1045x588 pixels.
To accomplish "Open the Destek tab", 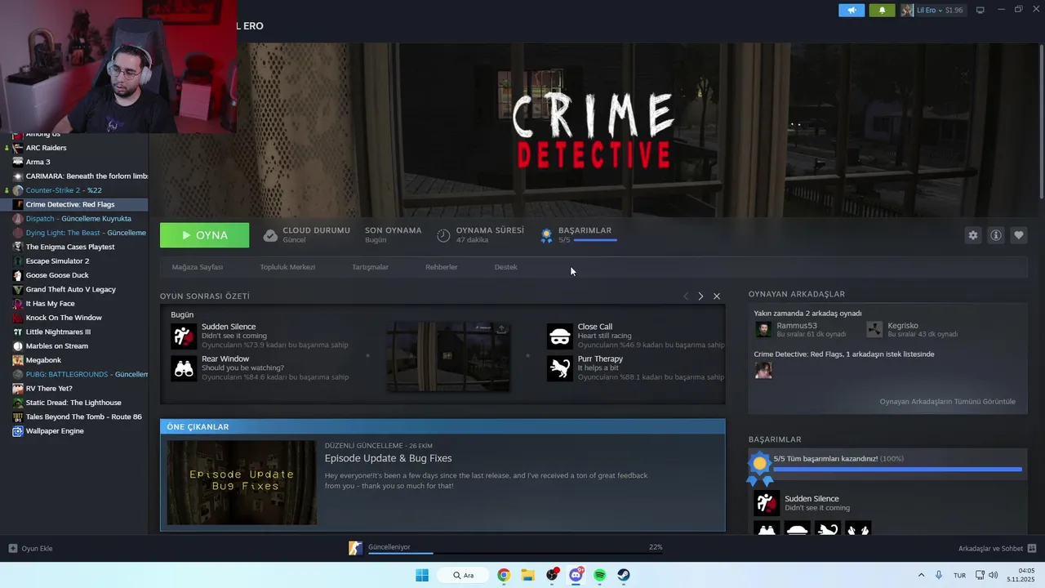I will (x=505, y=267).
